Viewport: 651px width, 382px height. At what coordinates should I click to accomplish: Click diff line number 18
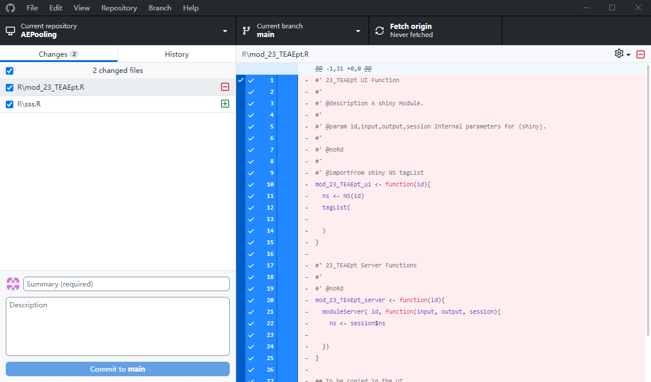pyautogui.click(x=270, y=277)
